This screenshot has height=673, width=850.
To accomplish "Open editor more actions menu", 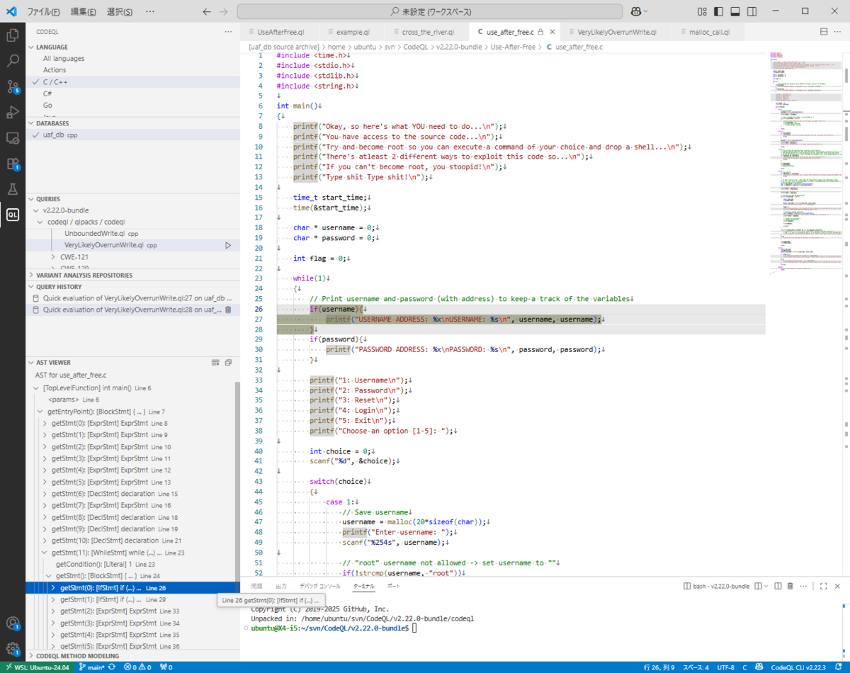I will coord(839,32).
